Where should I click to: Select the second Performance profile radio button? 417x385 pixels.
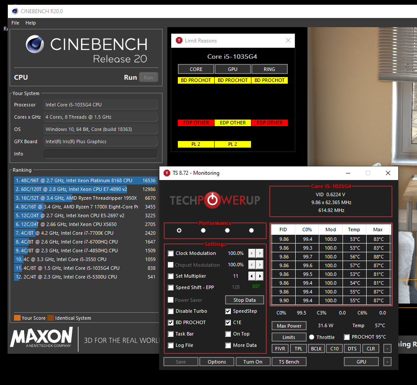tap(203, 230)
